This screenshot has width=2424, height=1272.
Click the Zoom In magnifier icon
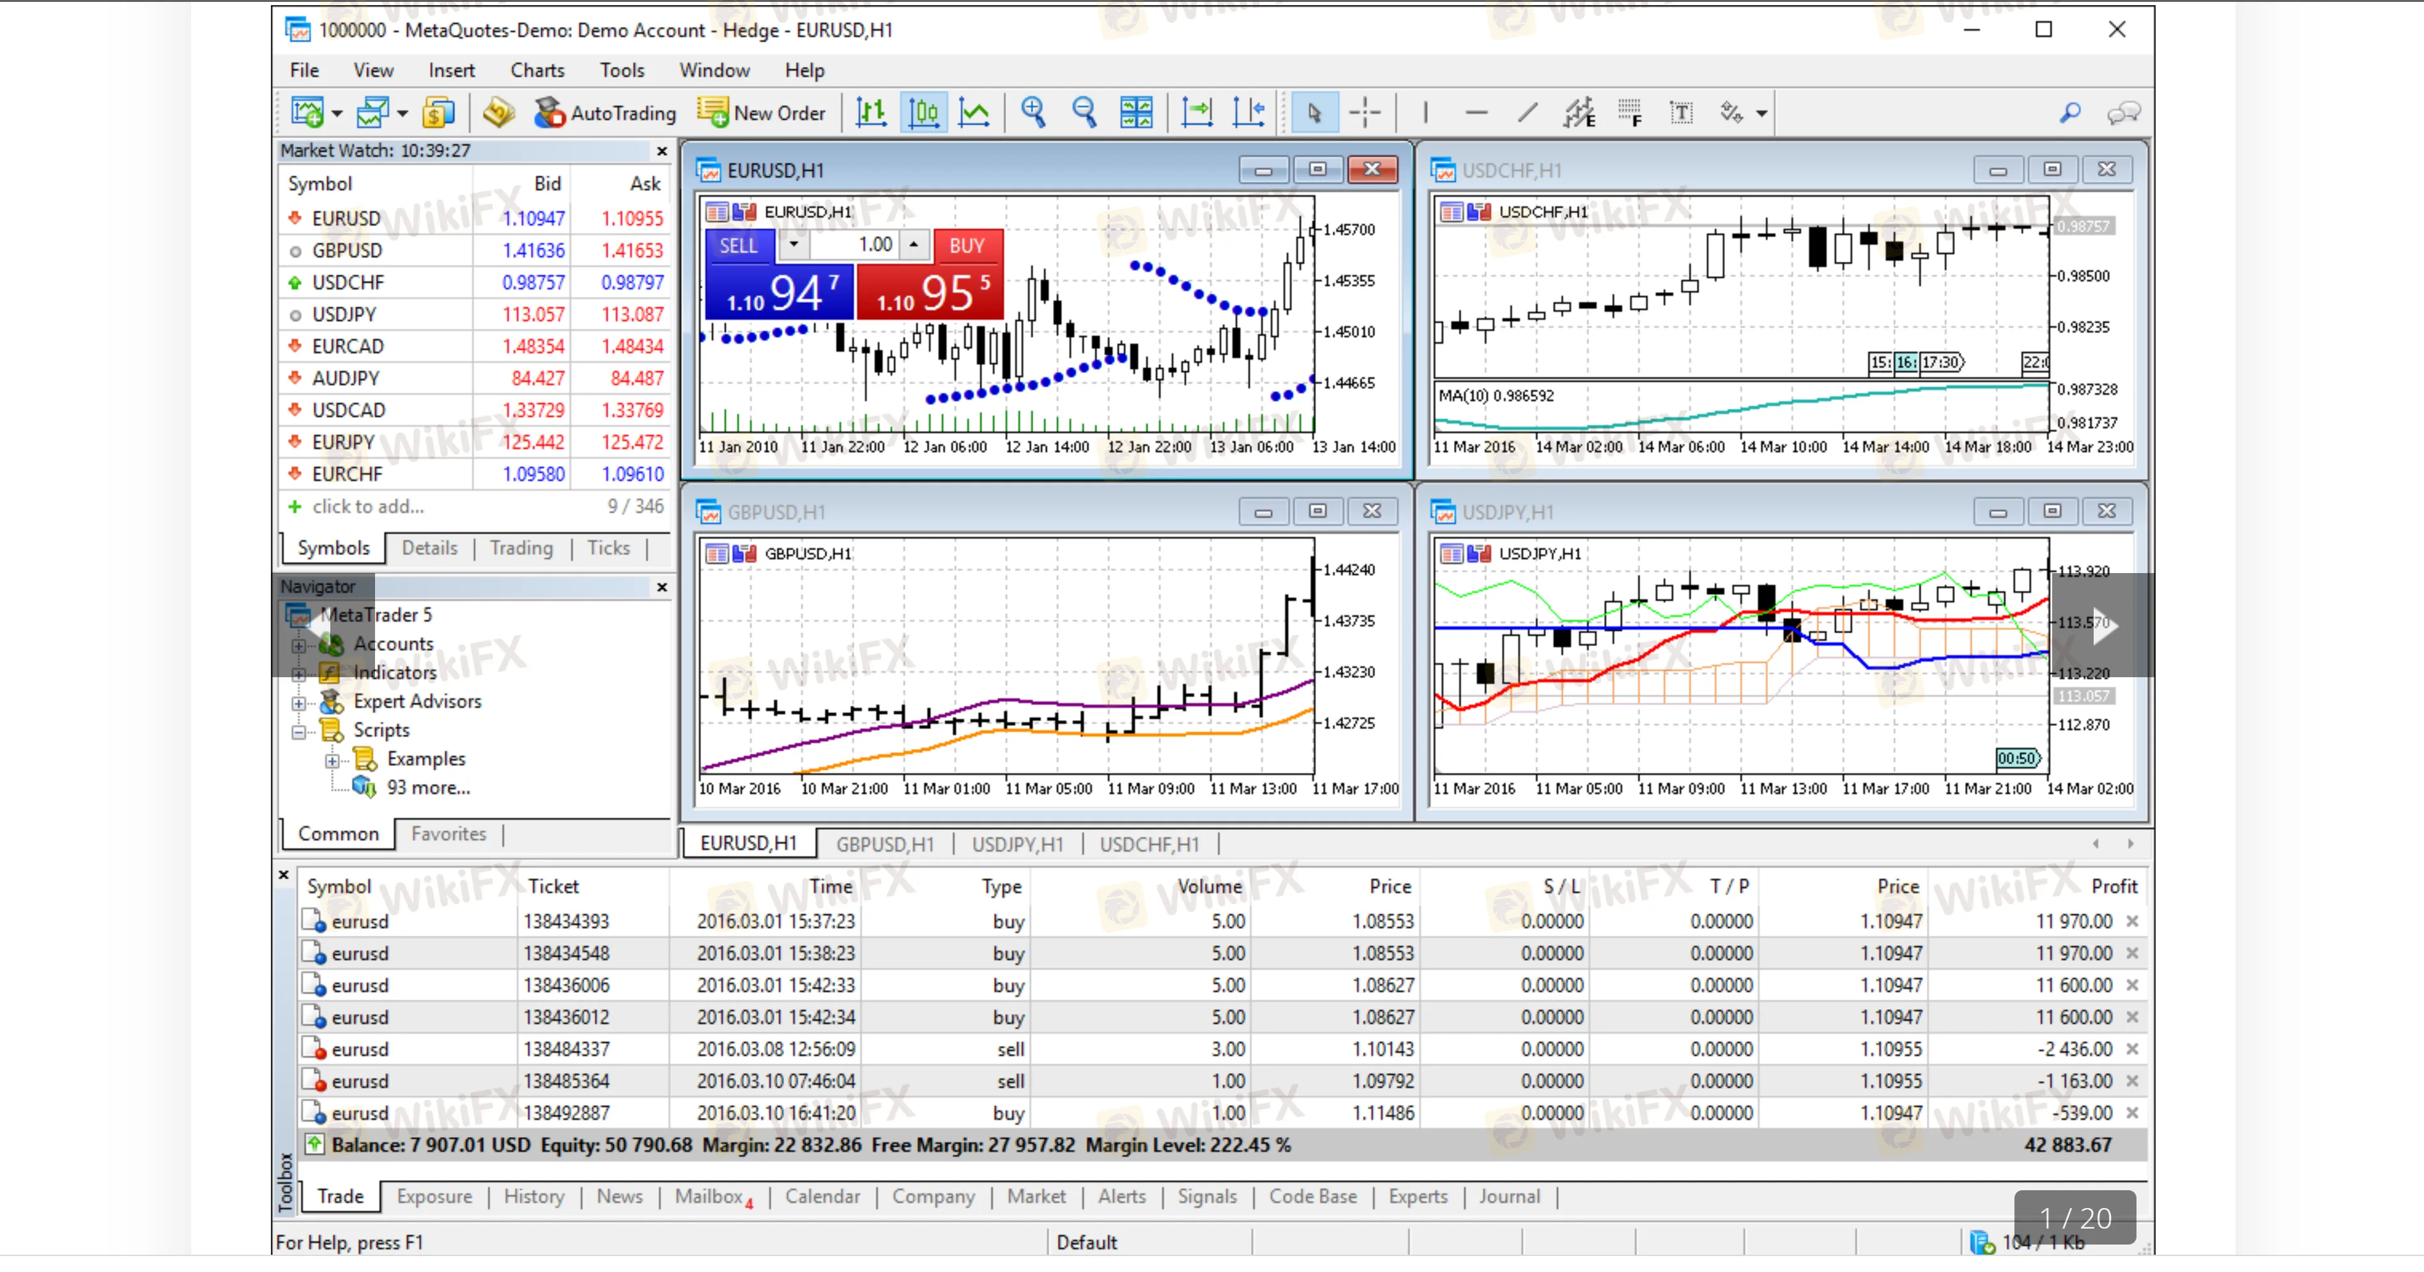[x=1032, y=113]
